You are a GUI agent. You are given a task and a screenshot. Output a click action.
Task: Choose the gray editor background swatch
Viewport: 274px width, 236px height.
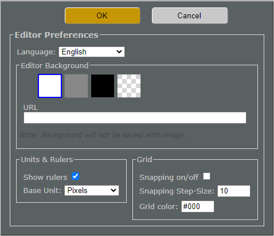[x=76, y=86]
